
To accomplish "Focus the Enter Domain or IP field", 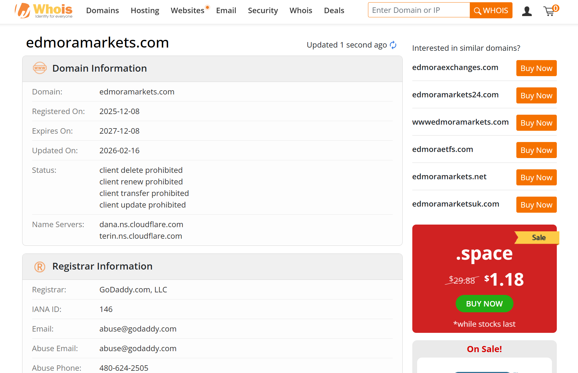I will pyautogui.click(x=419, y=10).
